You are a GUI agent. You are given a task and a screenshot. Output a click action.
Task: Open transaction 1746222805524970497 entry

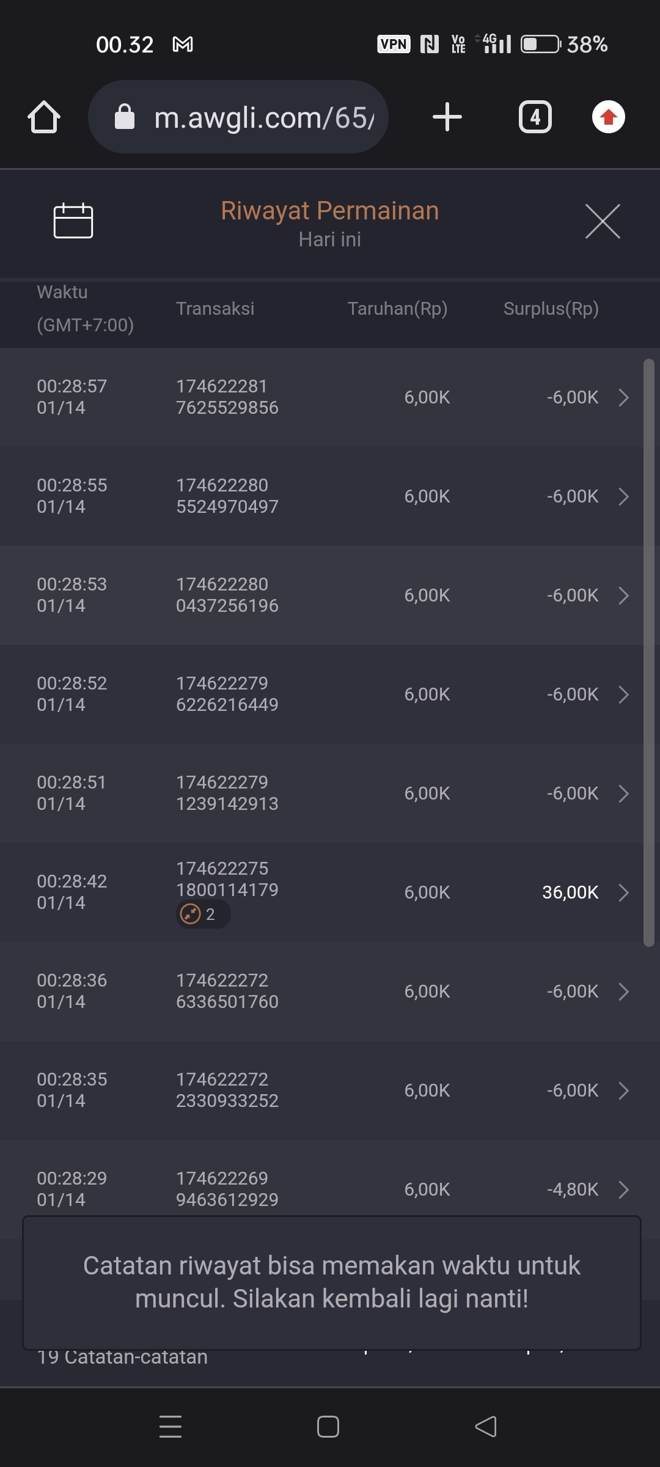click(227, 496)
